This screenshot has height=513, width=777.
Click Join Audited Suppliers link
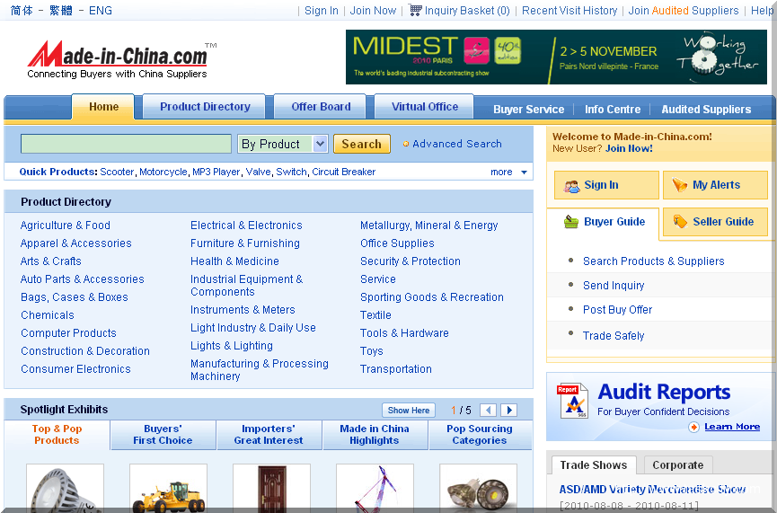click(x=684, y=11)
